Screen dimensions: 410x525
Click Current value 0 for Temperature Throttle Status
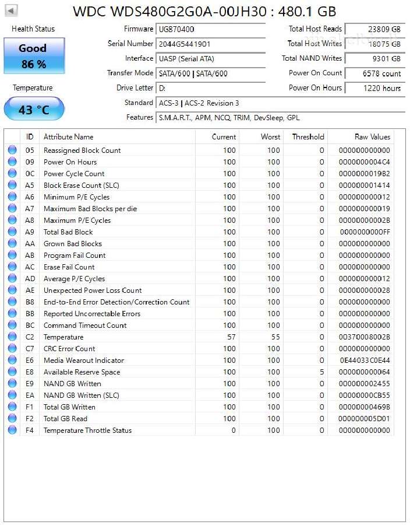tap(233, 430)
